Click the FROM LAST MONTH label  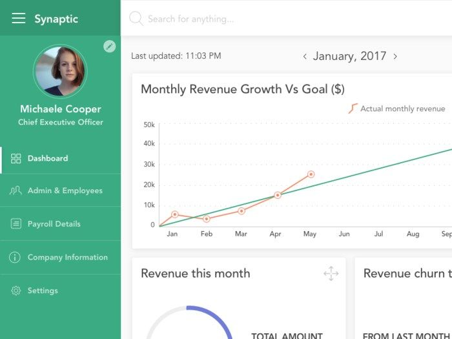406,336
